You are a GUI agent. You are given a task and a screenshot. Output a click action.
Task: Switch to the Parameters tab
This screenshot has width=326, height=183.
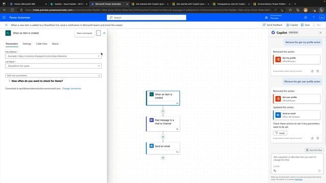click(12, 44)
